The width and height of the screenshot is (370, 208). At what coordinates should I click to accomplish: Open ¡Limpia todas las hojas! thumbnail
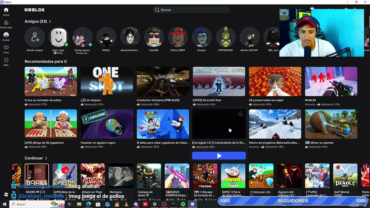[x=275, y=81]
